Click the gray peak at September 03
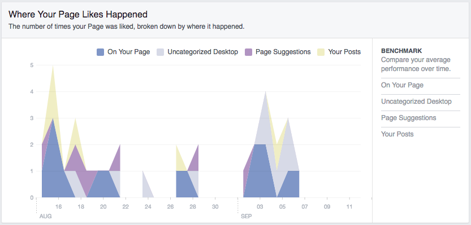 (265, 98)
